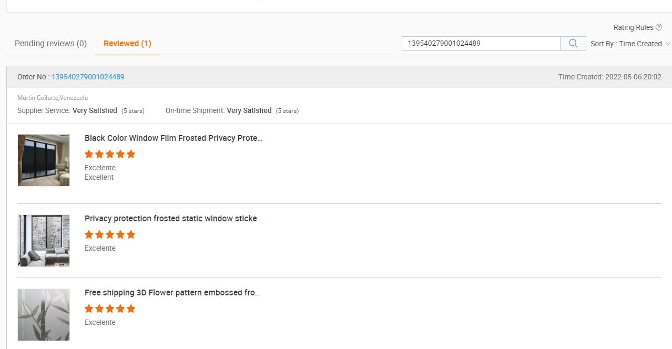Click the Rating Rules link
This screenshot has height=349, width=672.
point(633,27)
